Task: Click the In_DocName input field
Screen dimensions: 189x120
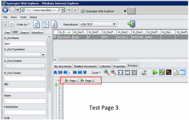Action: click(x=25, y=44)
